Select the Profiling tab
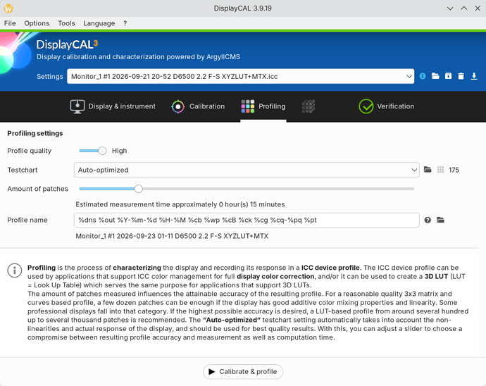 pyautogui.click(x=263, y=106)
